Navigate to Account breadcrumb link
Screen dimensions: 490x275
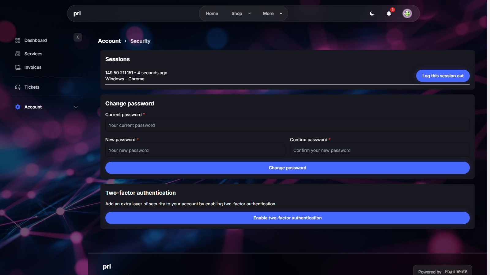coord(109,41)
